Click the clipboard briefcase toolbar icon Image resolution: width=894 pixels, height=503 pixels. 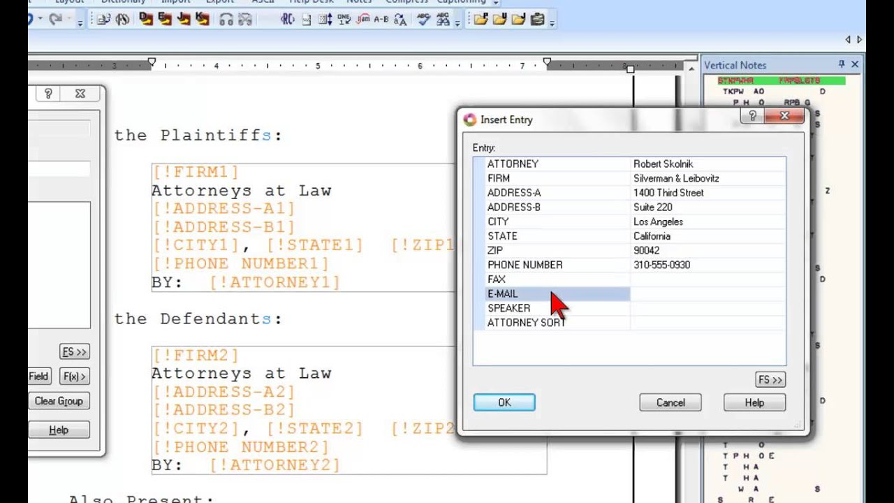(x=537, y=20)
